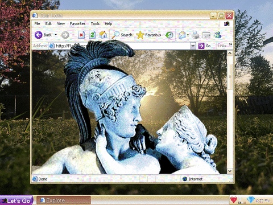Expand the address bar dropdown
This screenshot has height=205, width=273.
click(193, 46)
